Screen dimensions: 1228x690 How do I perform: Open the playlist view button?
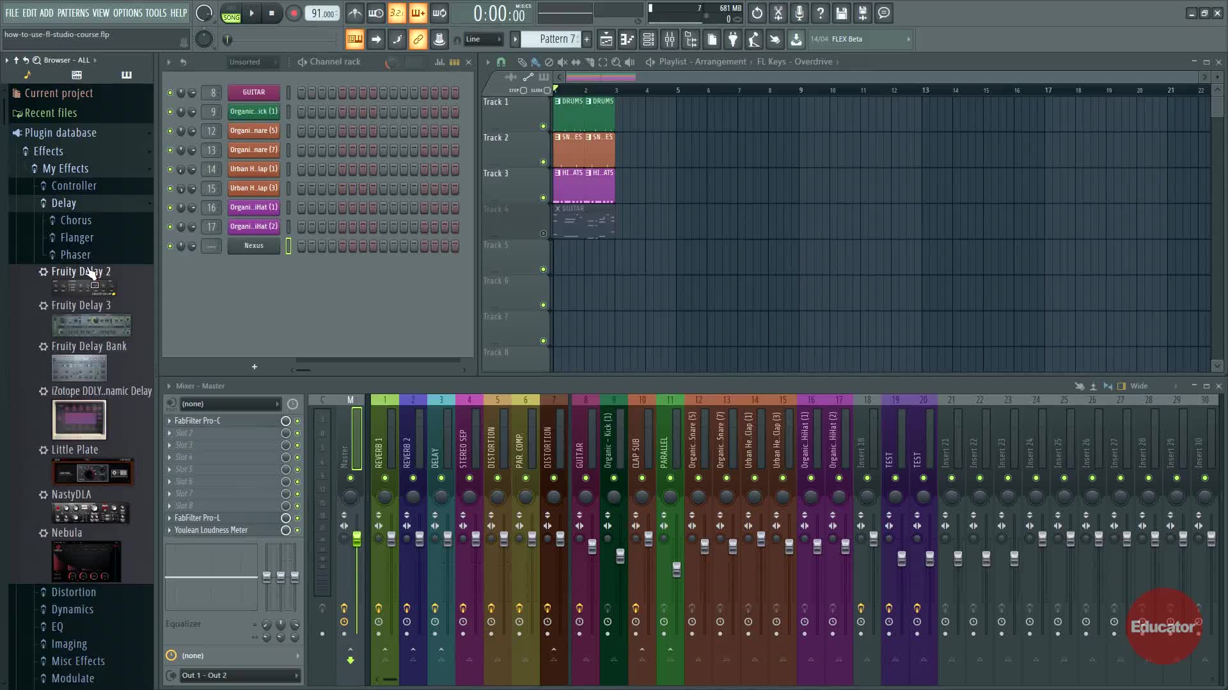(x=606, y=40)
